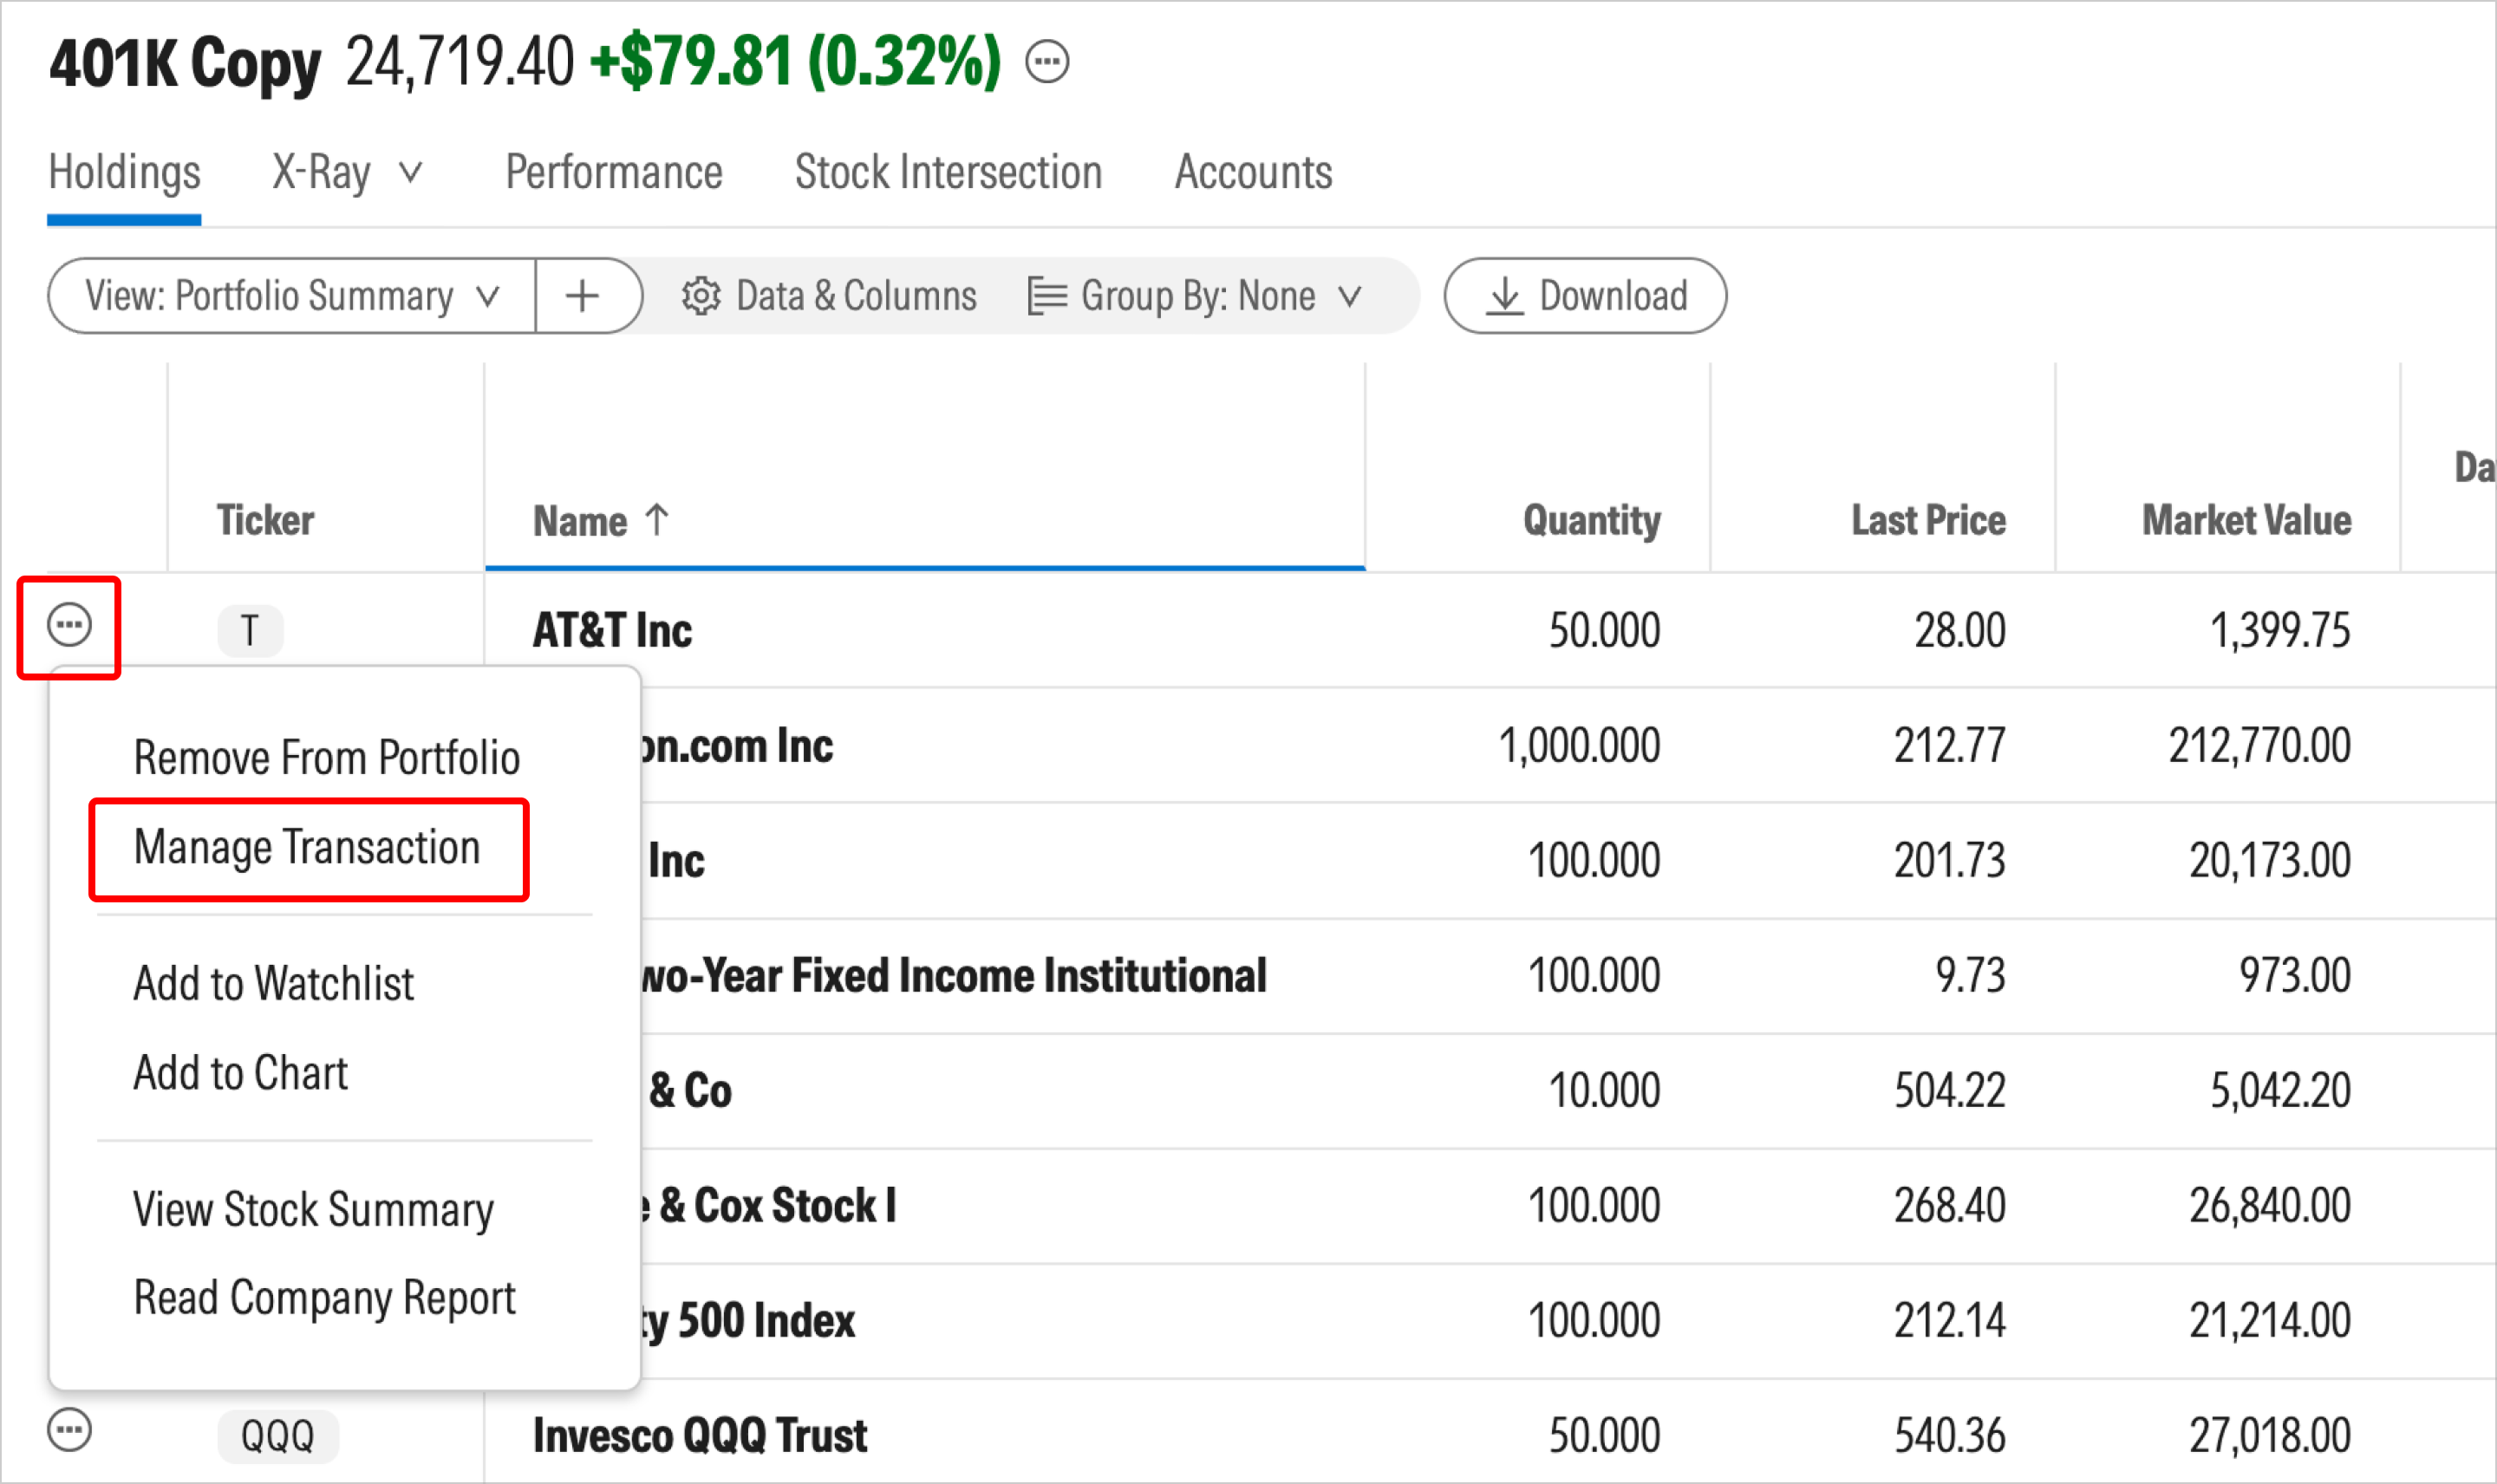The width and height of the screenshot is (2497, 1484).
Task: Sort by the Ticker column header
Action: 265,520
